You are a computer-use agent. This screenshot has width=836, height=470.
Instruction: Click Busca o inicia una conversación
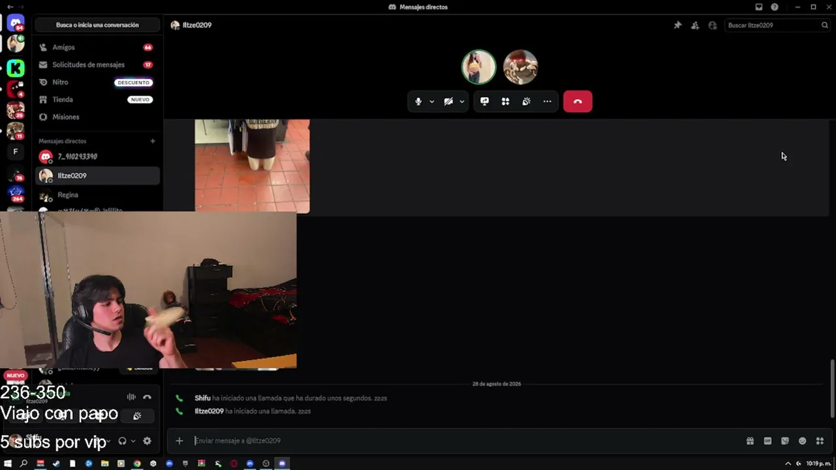click(x=97, y=25)
